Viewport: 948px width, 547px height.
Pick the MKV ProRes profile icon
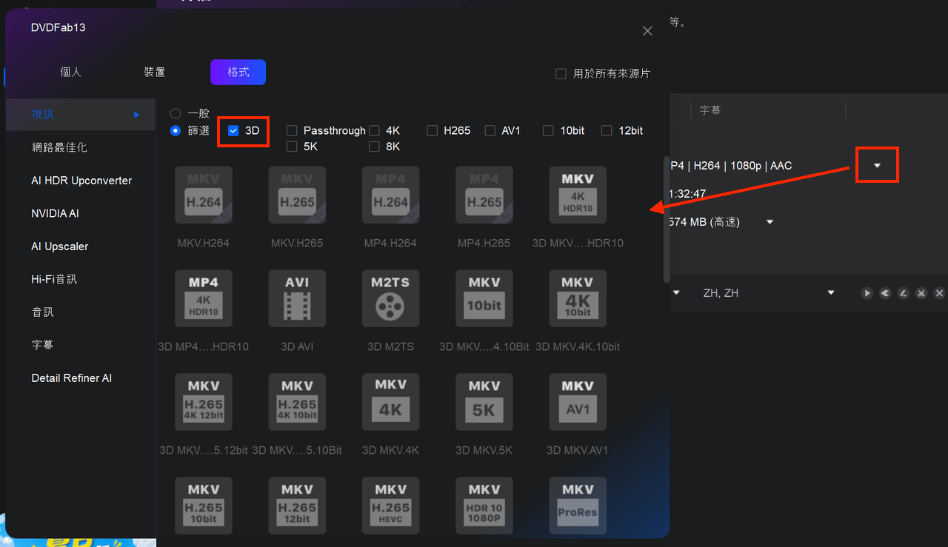pyautogui.click(x=578, y=506)
